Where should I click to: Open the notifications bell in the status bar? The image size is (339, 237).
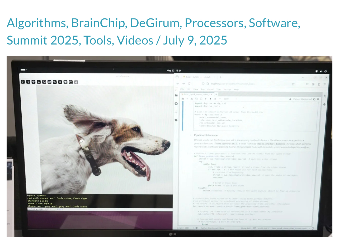313,228
